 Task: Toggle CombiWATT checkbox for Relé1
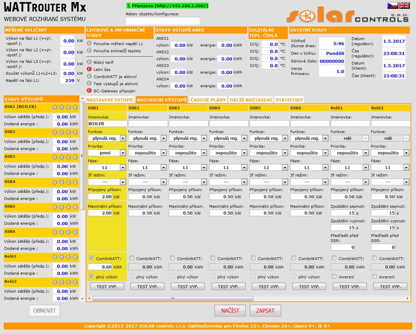tap(334, 258)
